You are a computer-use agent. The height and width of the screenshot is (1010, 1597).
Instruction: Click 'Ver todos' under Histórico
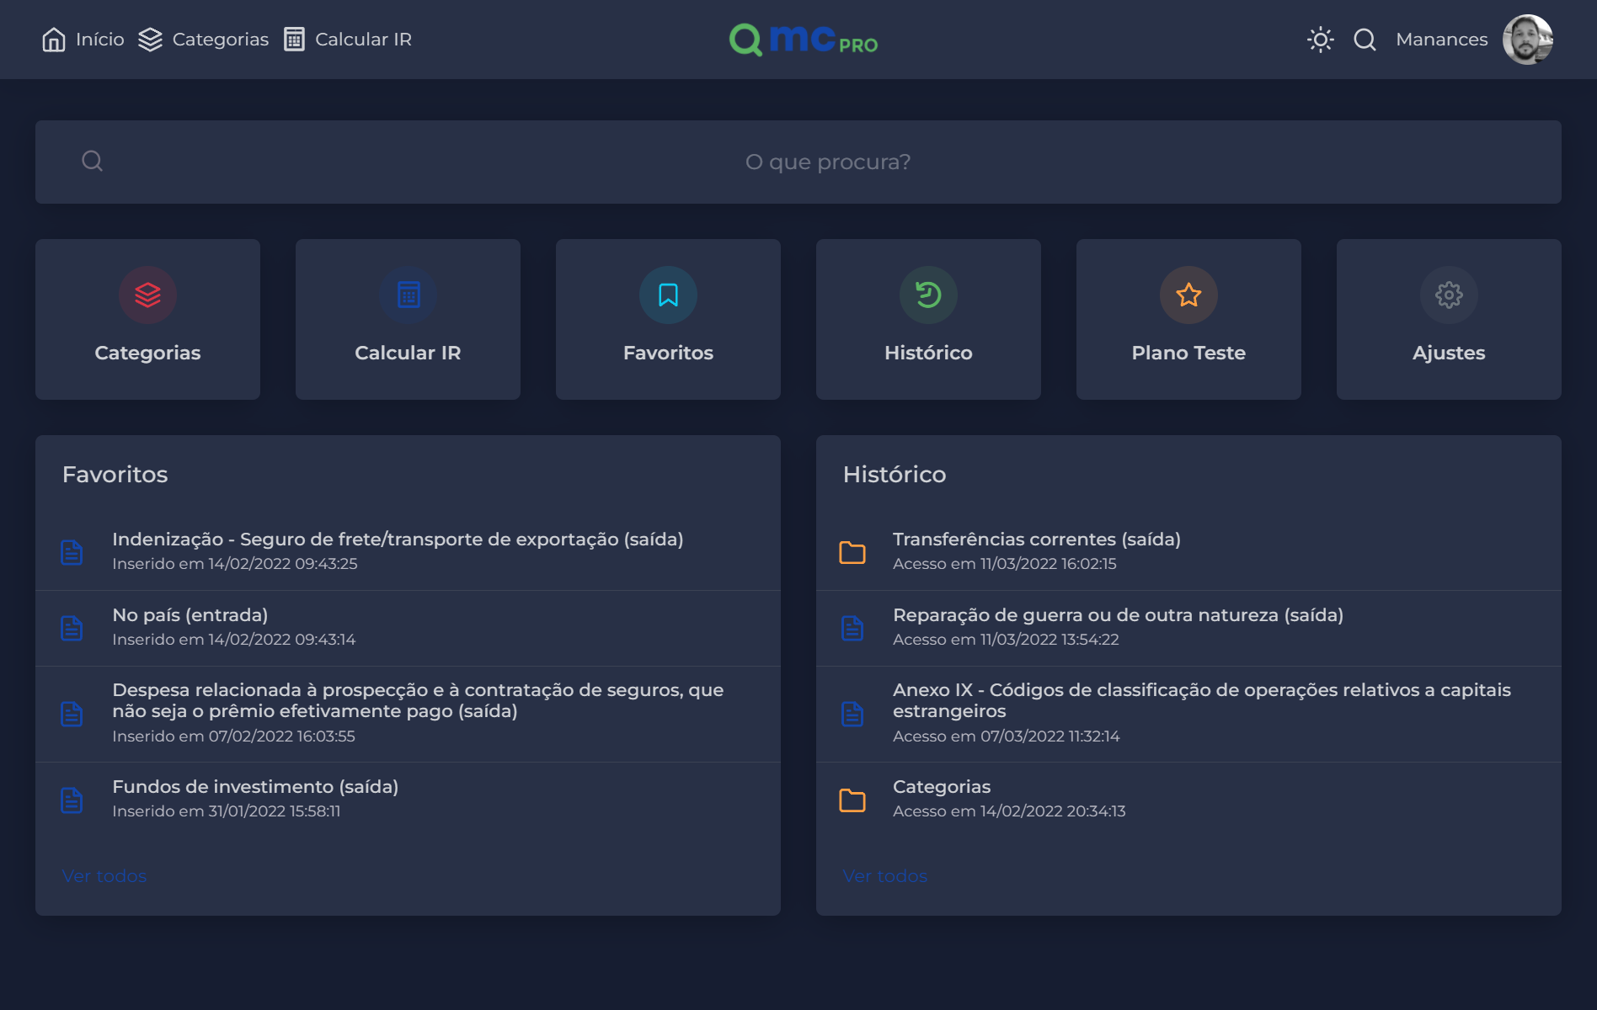coord(885,876)
